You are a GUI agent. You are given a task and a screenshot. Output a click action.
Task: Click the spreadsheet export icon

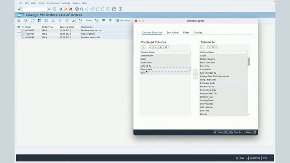[x=81, y=21]
